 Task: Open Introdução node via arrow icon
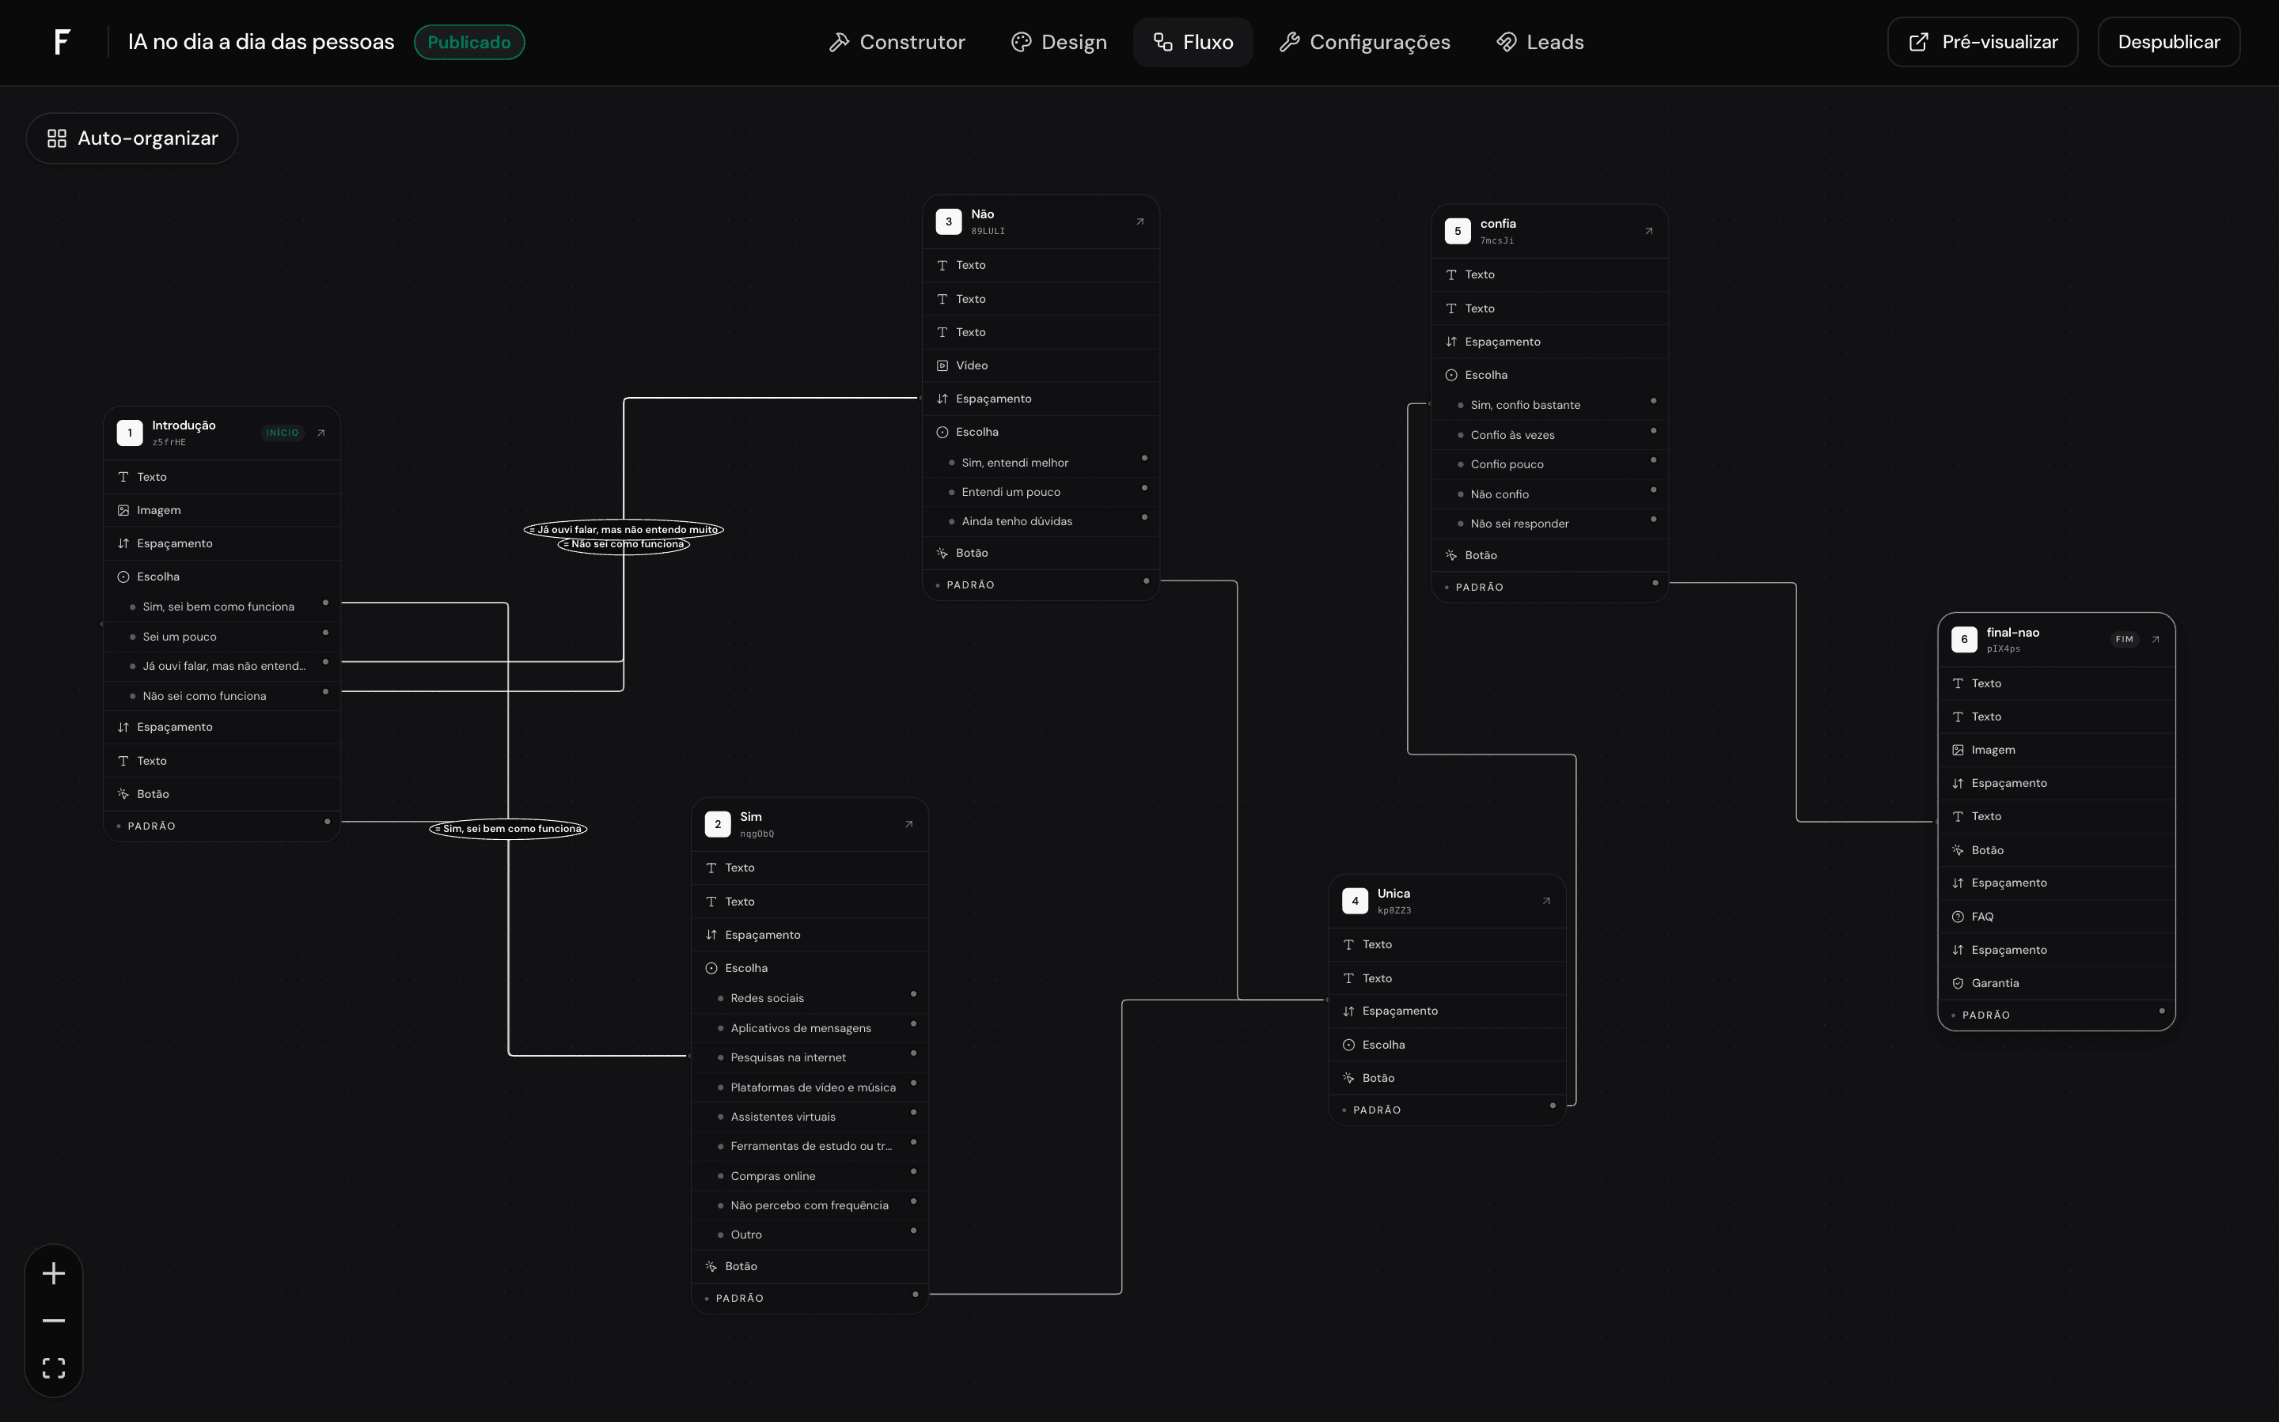tap(320, 433)
